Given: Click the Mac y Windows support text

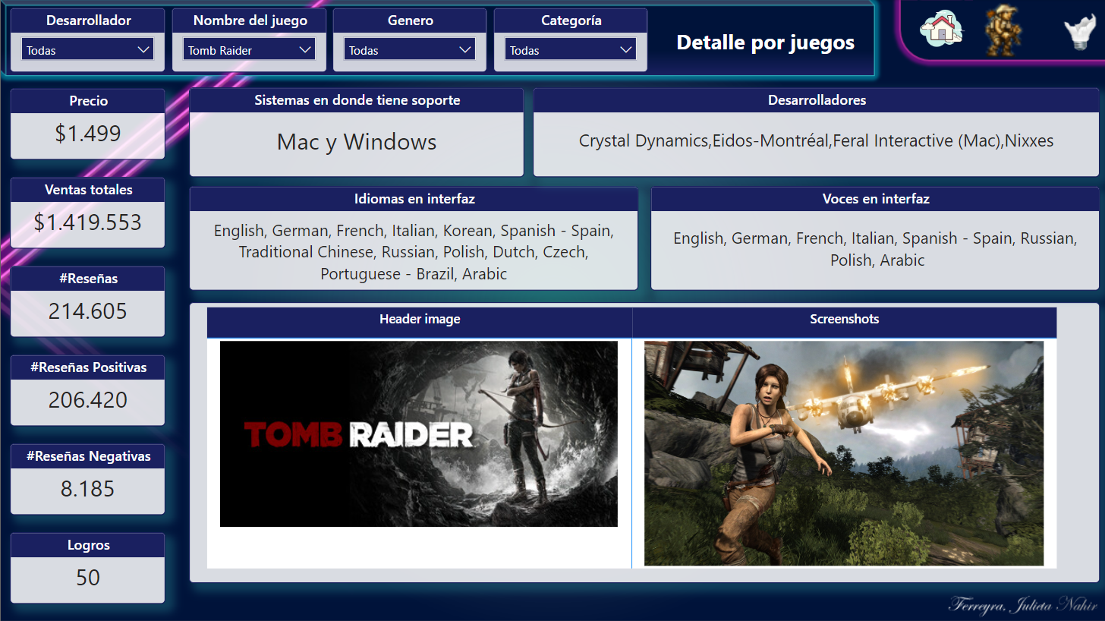Looking at the screenshot, I should coord(357,142).
